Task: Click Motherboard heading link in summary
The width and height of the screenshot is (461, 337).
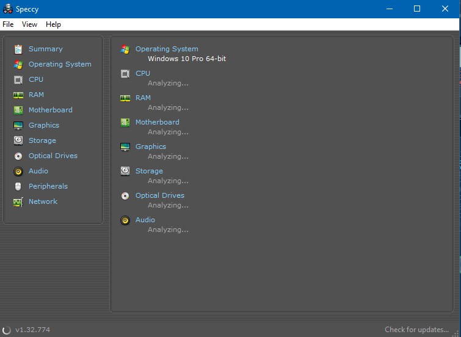Action: click(x=158, y=122)
